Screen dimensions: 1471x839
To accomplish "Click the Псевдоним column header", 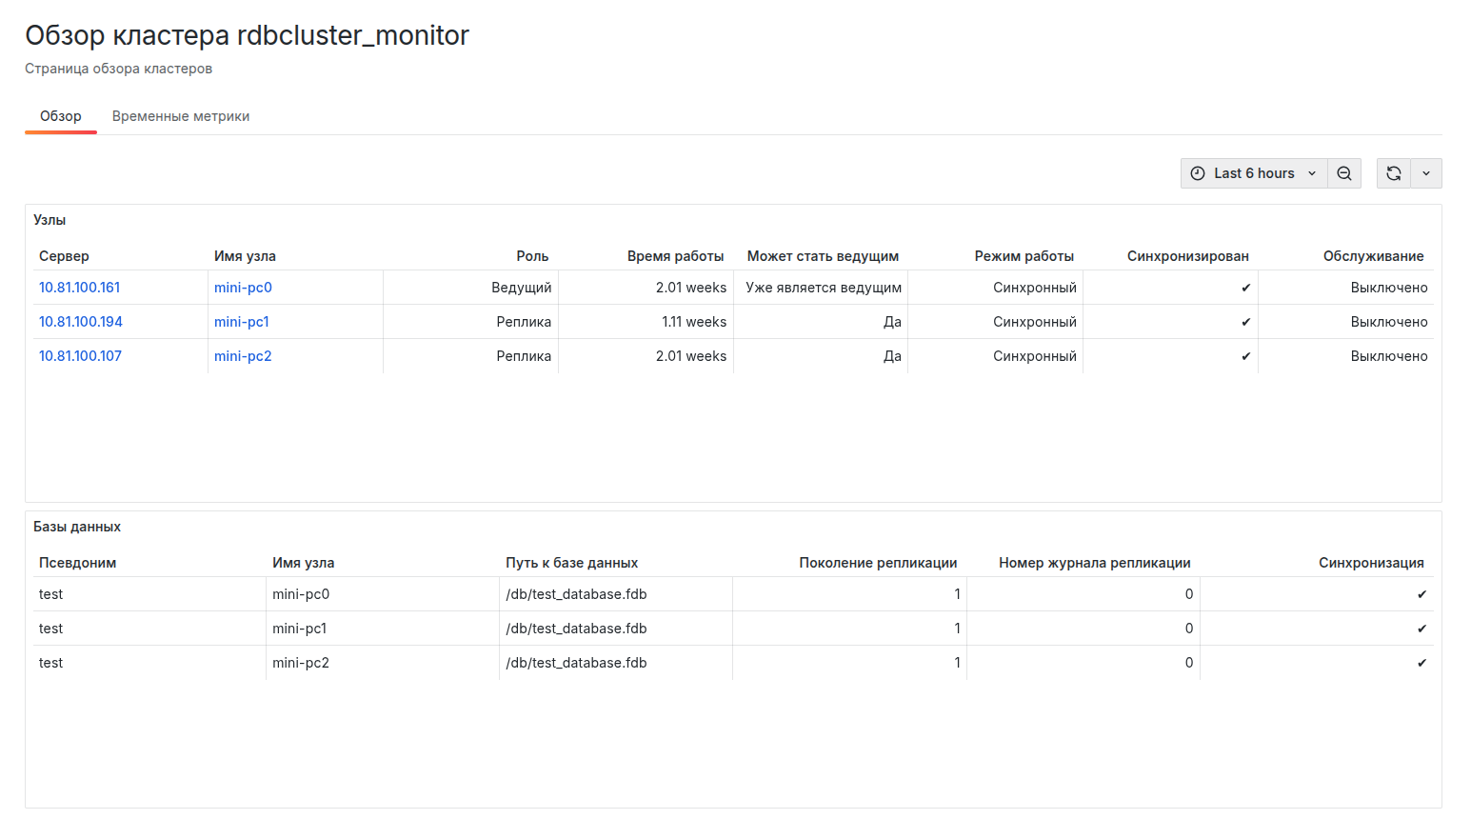I will [78, 563].
